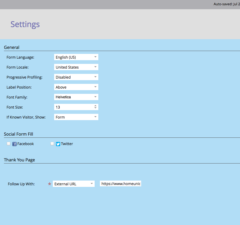
Task: Open the Form Locale dropdown
Action: pos(76,67)
